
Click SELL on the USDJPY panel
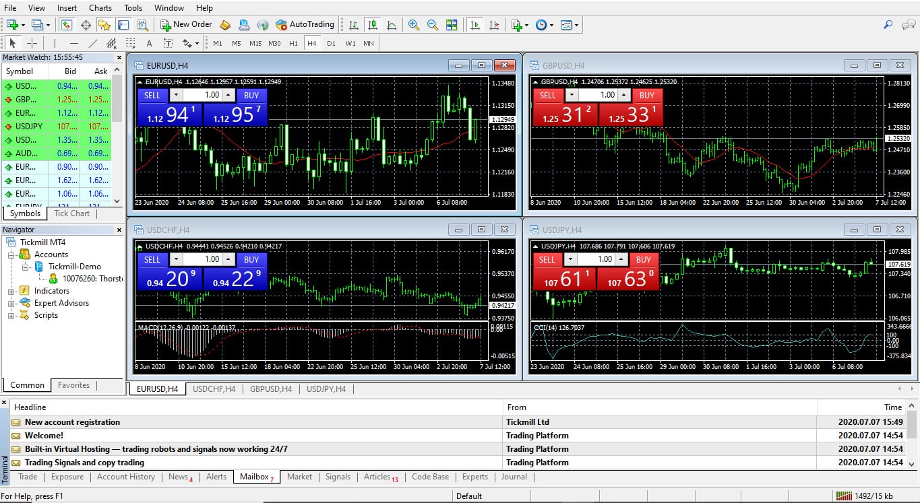coord(547,259)
